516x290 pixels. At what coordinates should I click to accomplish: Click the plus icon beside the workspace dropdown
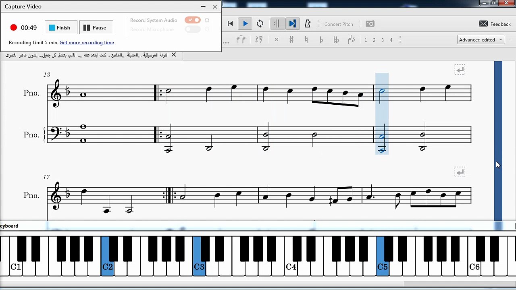coord(510,40)
